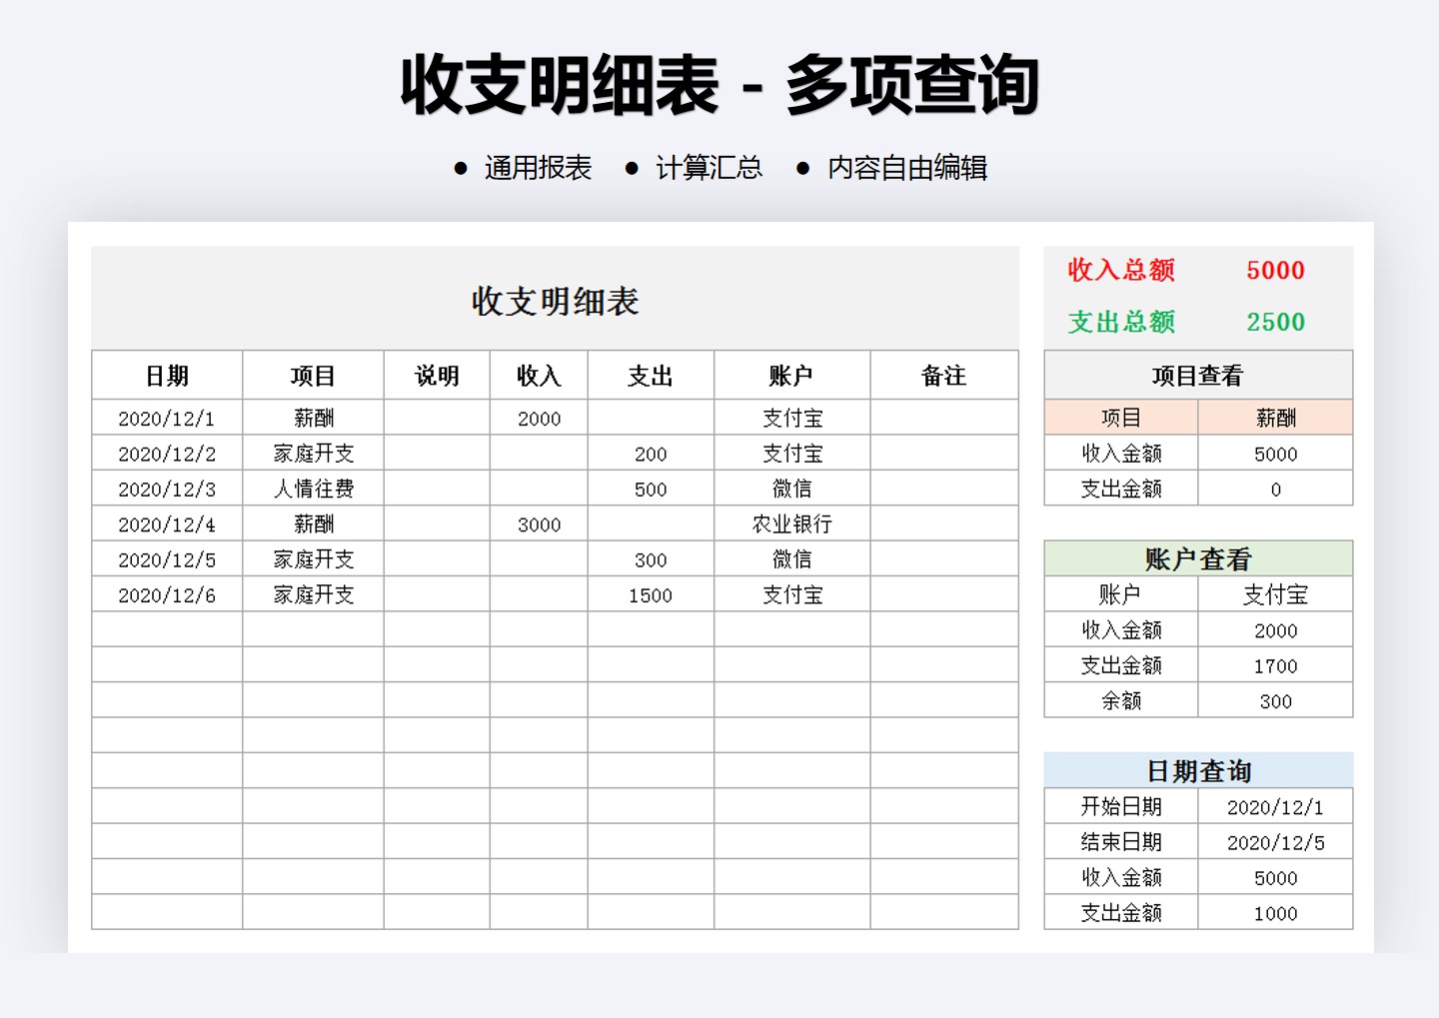Select the 农业银行 account cell
Image resolution: width=1439 pixels, height=1018 pixels.
[x=791, y=523]
